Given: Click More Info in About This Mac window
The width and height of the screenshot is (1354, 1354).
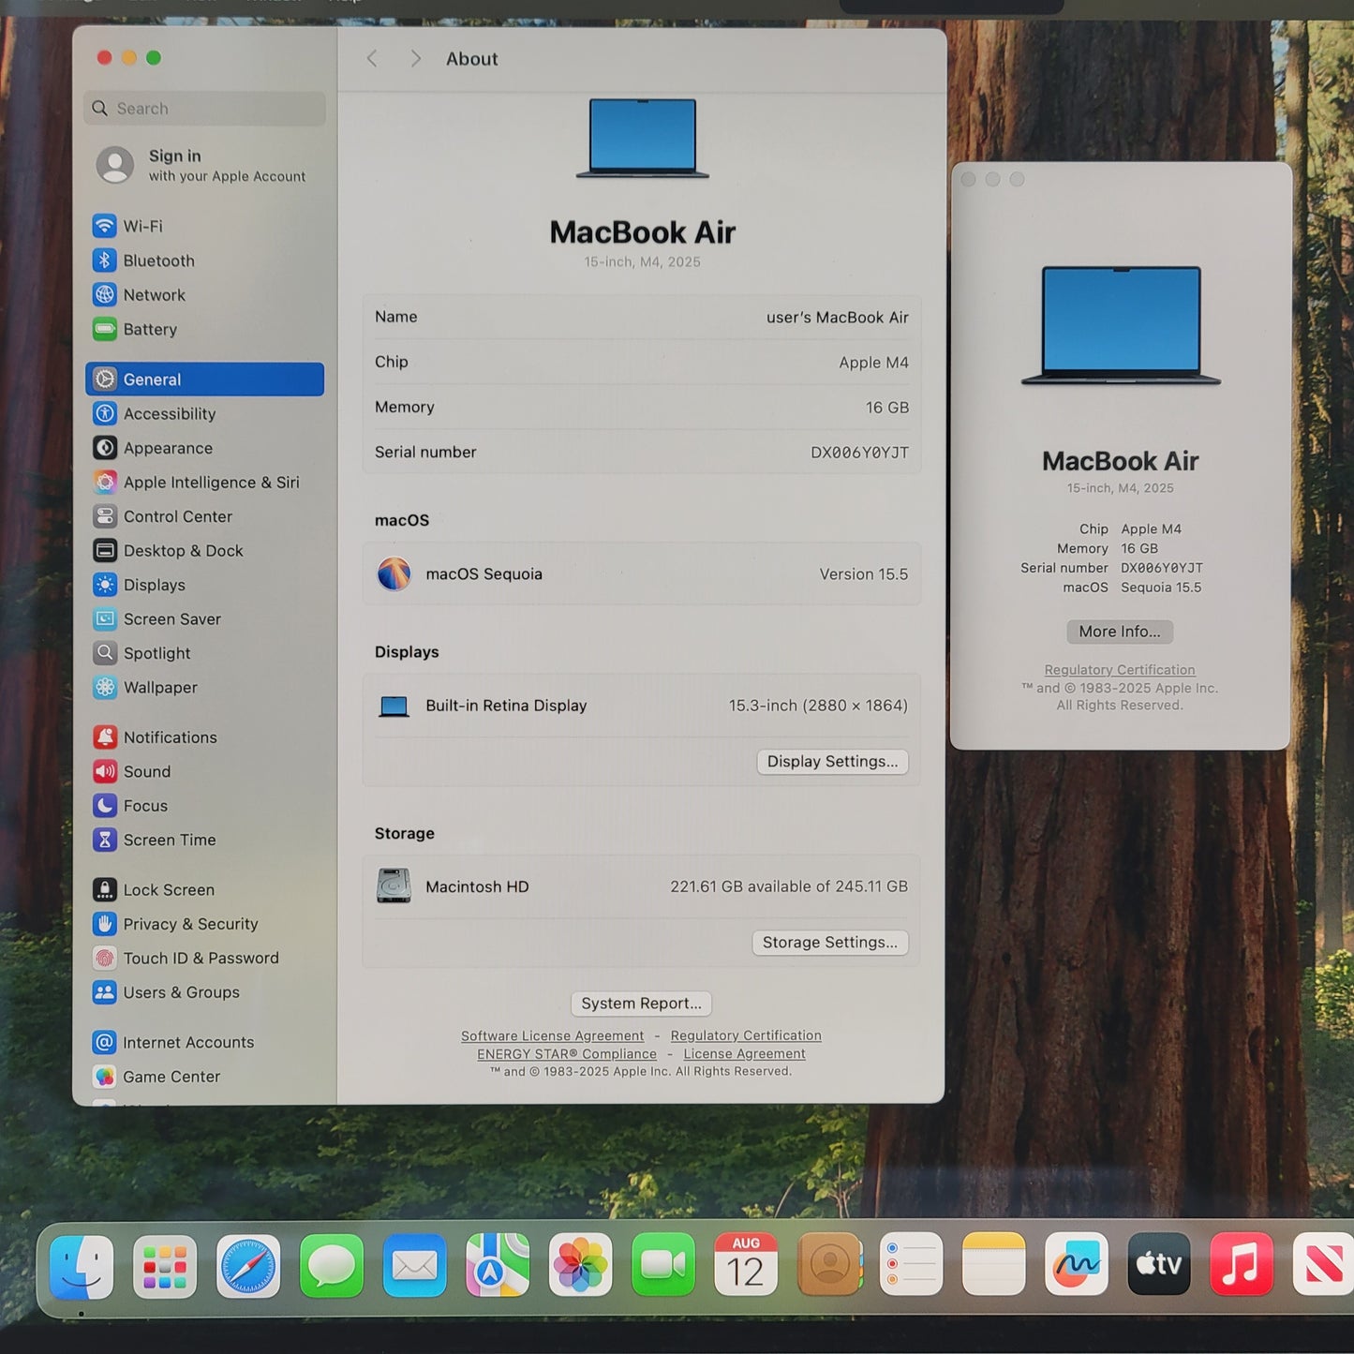Looking at the screenshot, I should coord(1120,632).
